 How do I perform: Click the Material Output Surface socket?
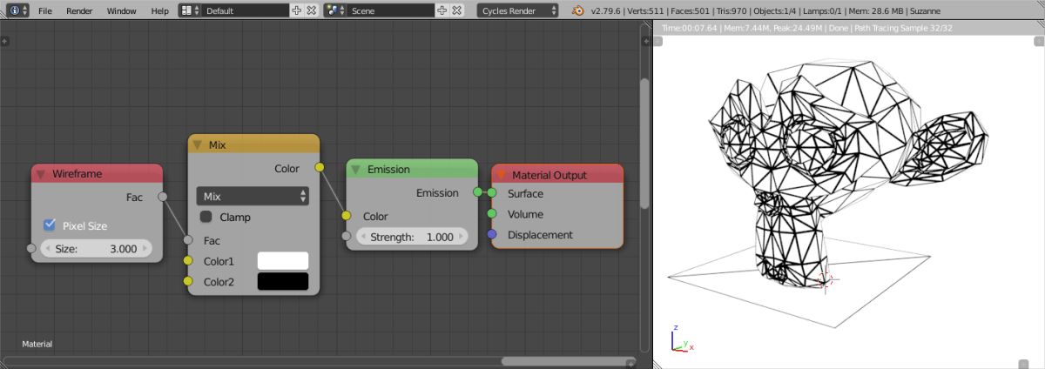tap(492, 193)
